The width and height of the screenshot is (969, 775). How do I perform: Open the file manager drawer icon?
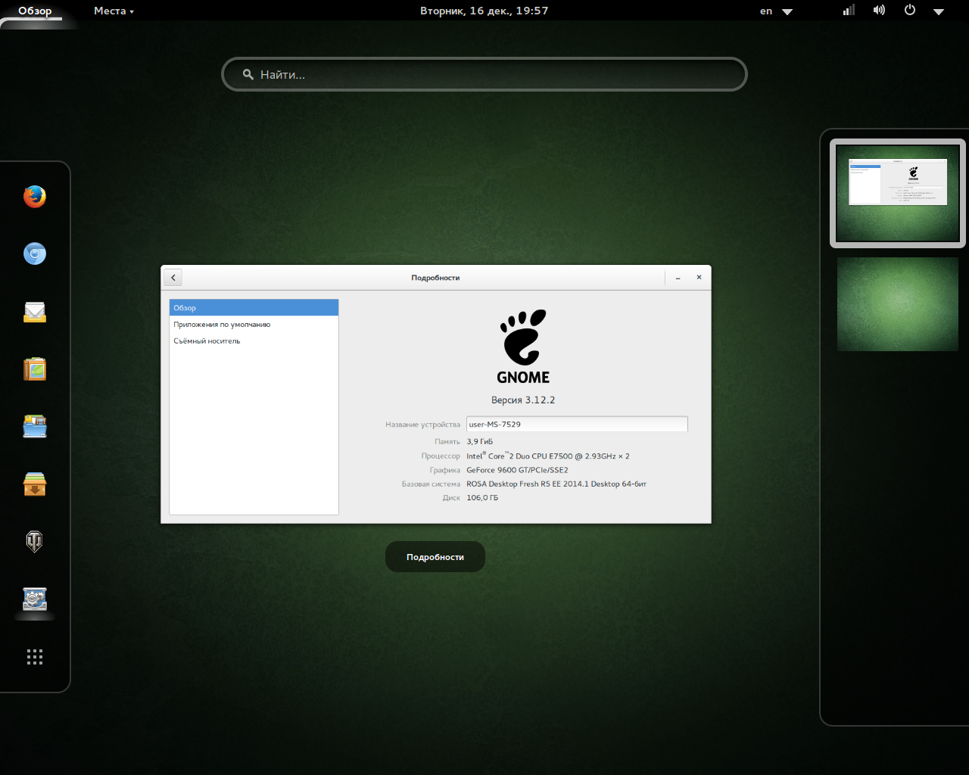pyautogui.click(x=35, y=427)
